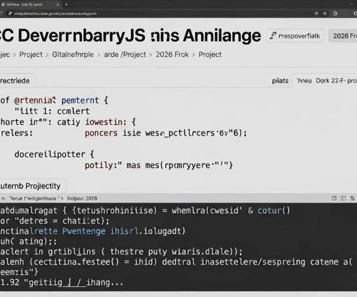The width and height of the screenshot is (357, 297).
Task: Click the browser tab title
Action: click(x=24, y=4)
